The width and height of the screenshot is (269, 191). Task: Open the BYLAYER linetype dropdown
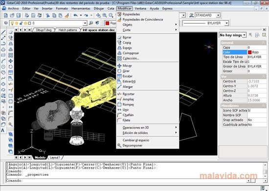click(x=226, y=23)
